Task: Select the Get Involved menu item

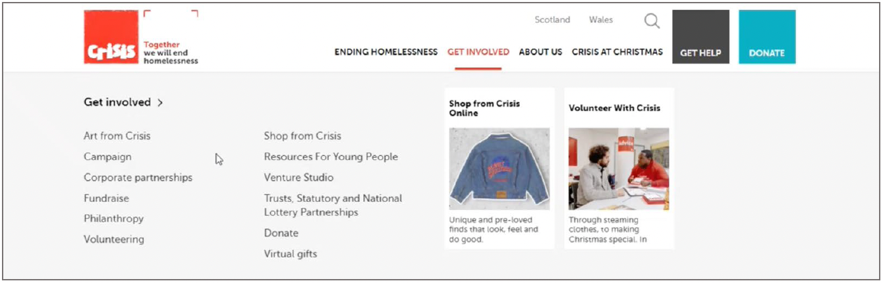Action: [478, 52]
